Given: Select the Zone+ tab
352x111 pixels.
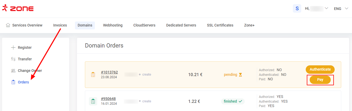Looking at the screenshot, I should click(249, 25).
